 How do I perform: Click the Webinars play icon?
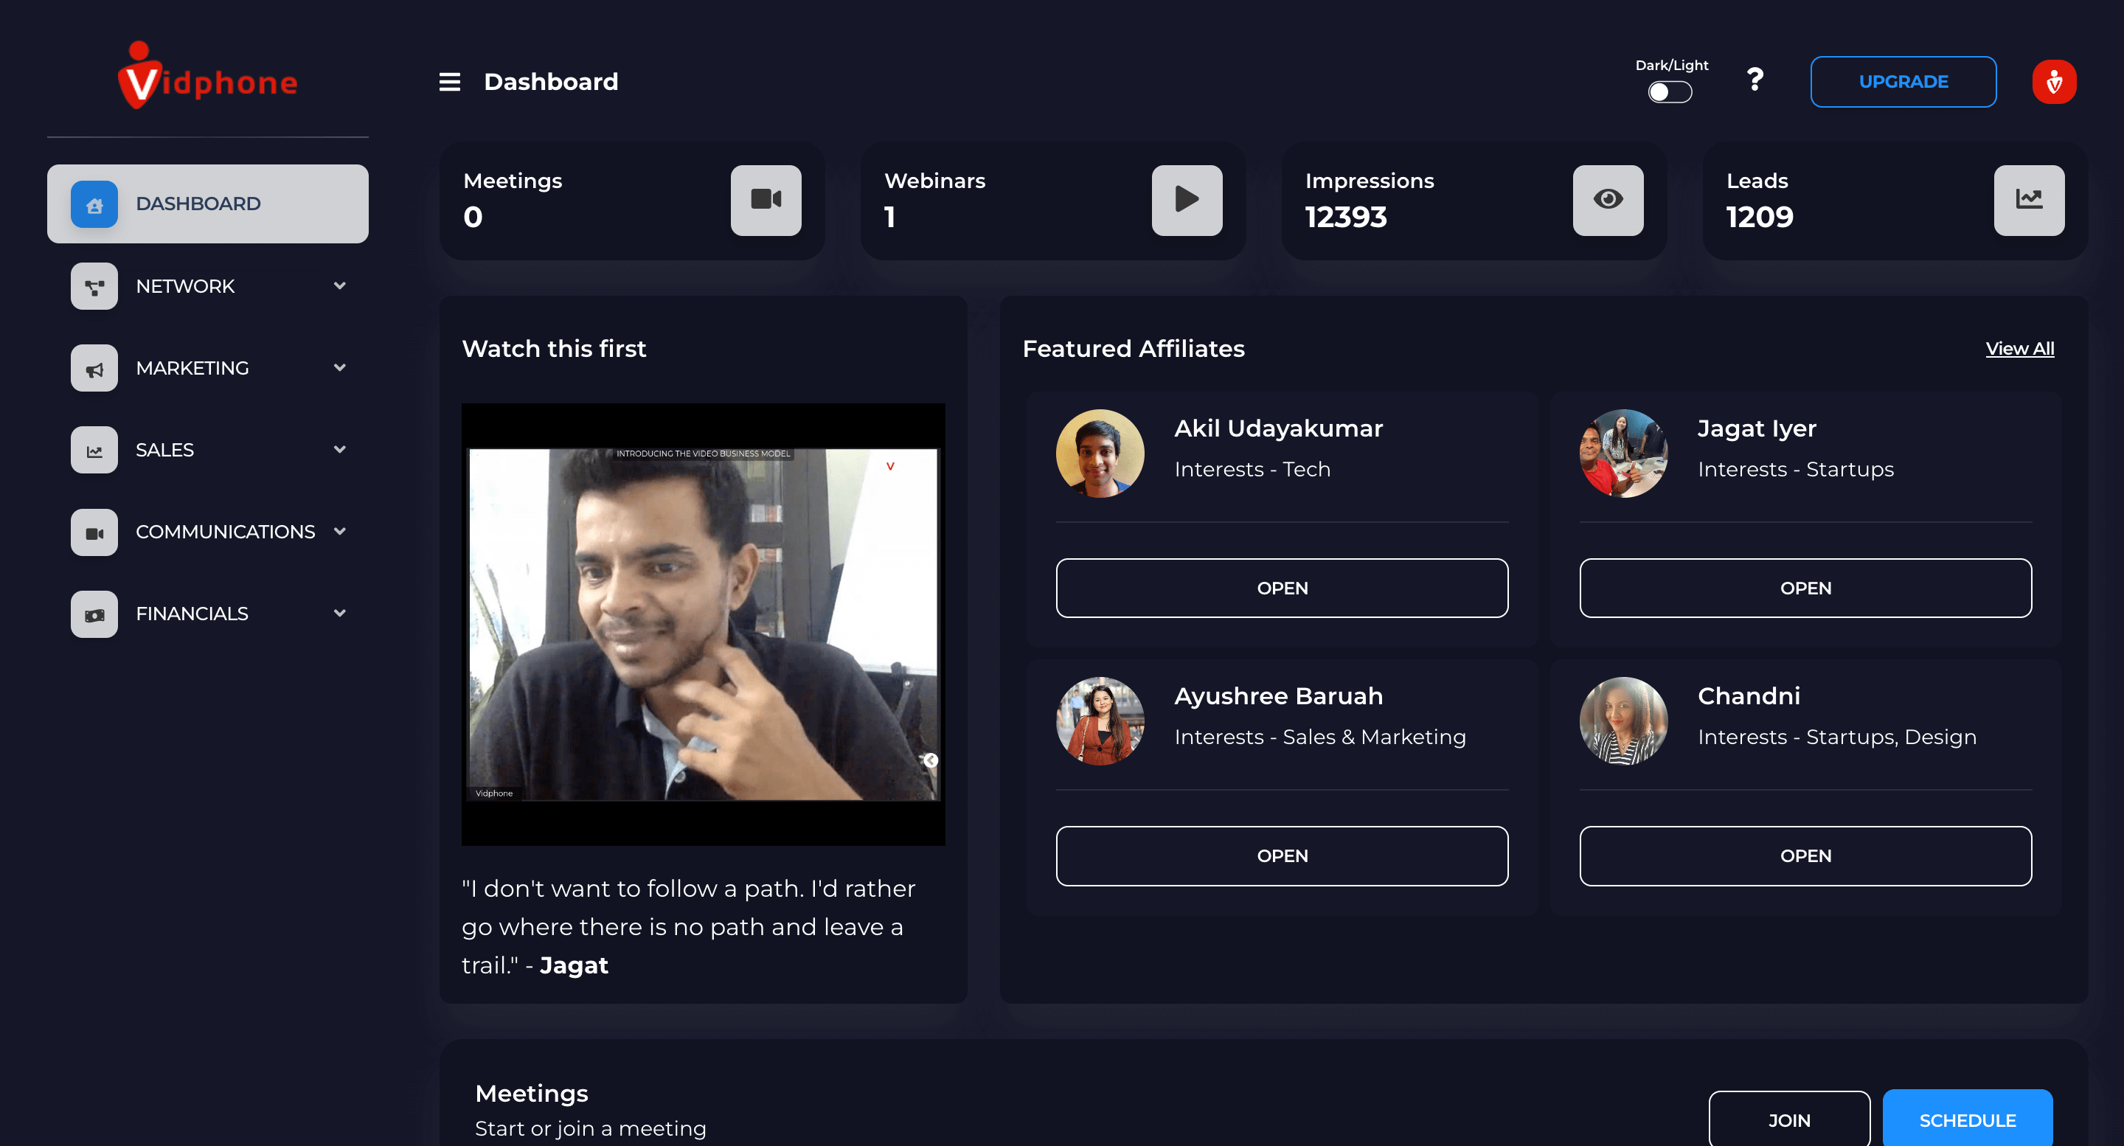(1186, 200)
